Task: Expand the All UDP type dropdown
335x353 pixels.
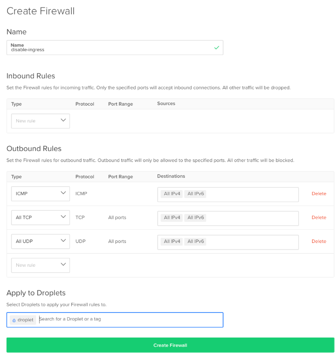Action: [40, 241]
